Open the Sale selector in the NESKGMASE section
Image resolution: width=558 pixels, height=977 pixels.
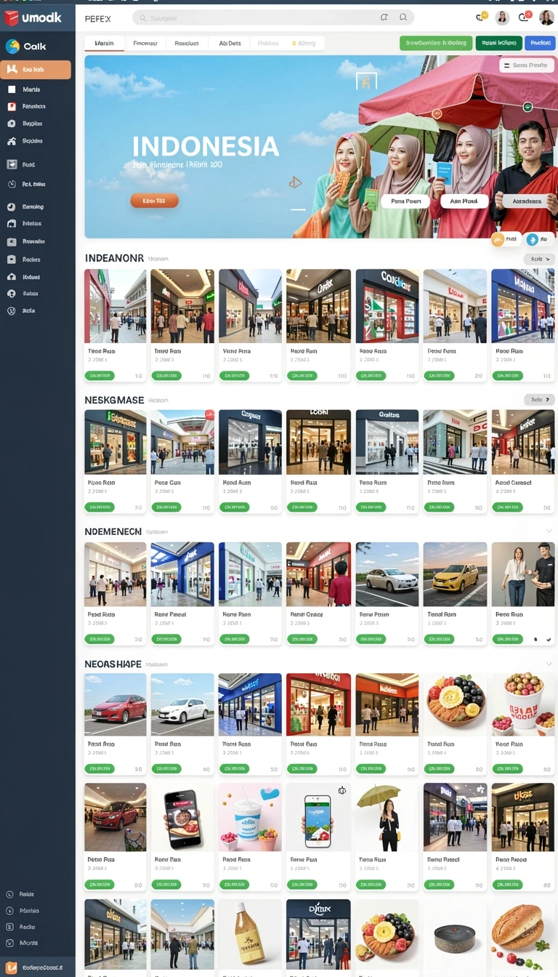539,400
